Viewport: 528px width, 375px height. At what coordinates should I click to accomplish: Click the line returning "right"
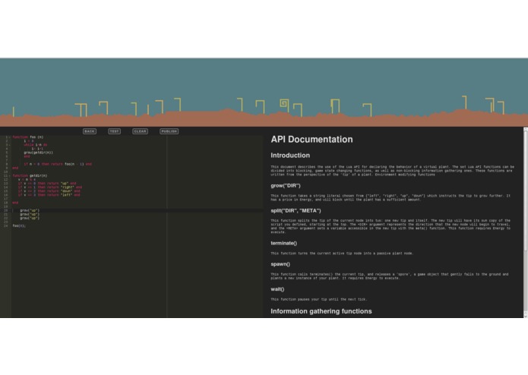(50, 187)
